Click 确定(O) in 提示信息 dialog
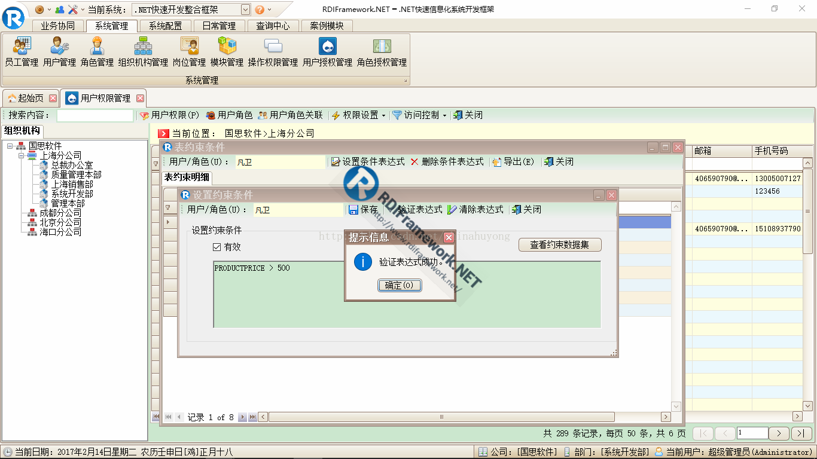 tap(400, 285)
